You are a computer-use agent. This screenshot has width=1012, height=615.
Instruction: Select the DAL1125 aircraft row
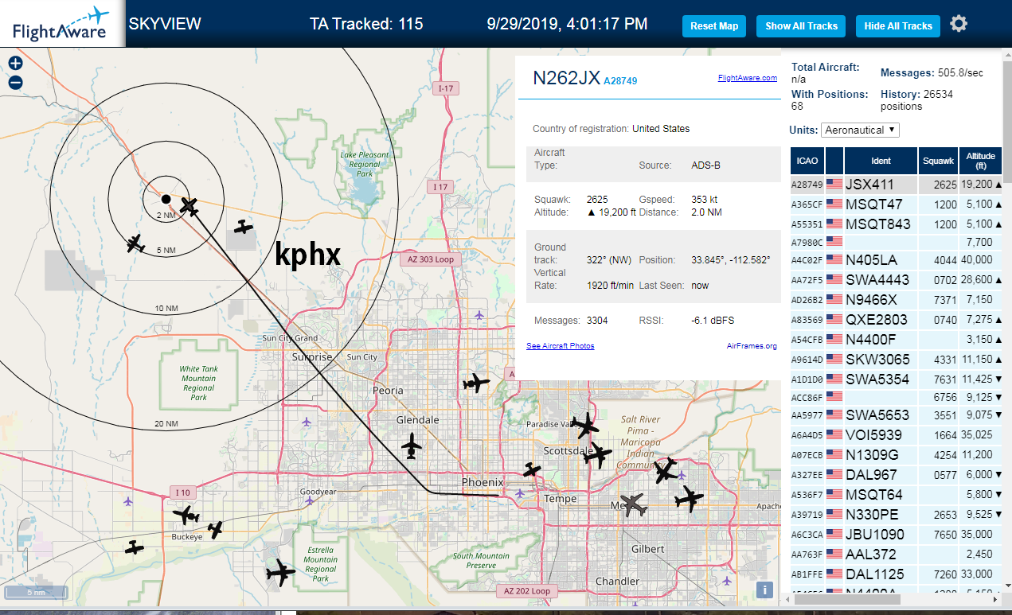point(896,574)
